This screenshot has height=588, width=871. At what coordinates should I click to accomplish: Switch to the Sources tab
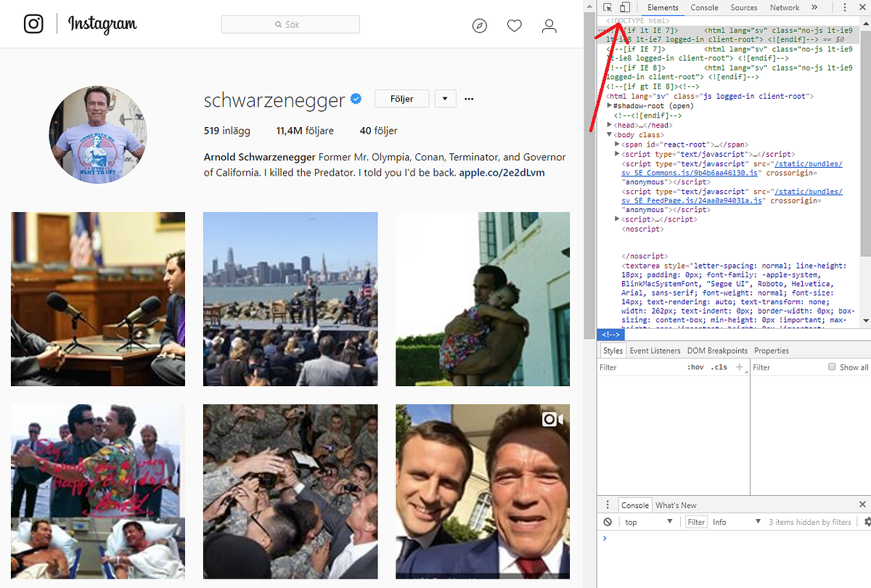click(743, 7)
